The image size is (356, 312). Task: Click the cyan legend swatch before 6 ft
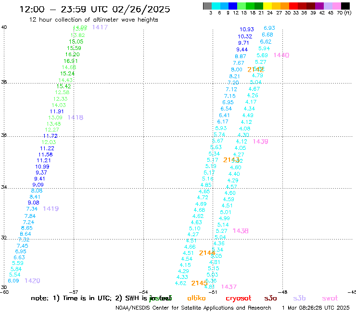[216, 6]
